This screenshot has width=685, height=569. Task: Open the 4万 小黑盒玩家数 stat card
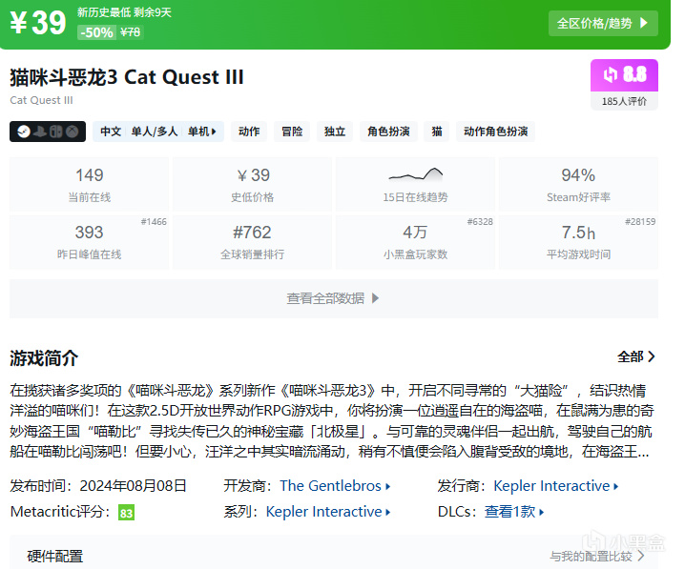coord(415,242)
